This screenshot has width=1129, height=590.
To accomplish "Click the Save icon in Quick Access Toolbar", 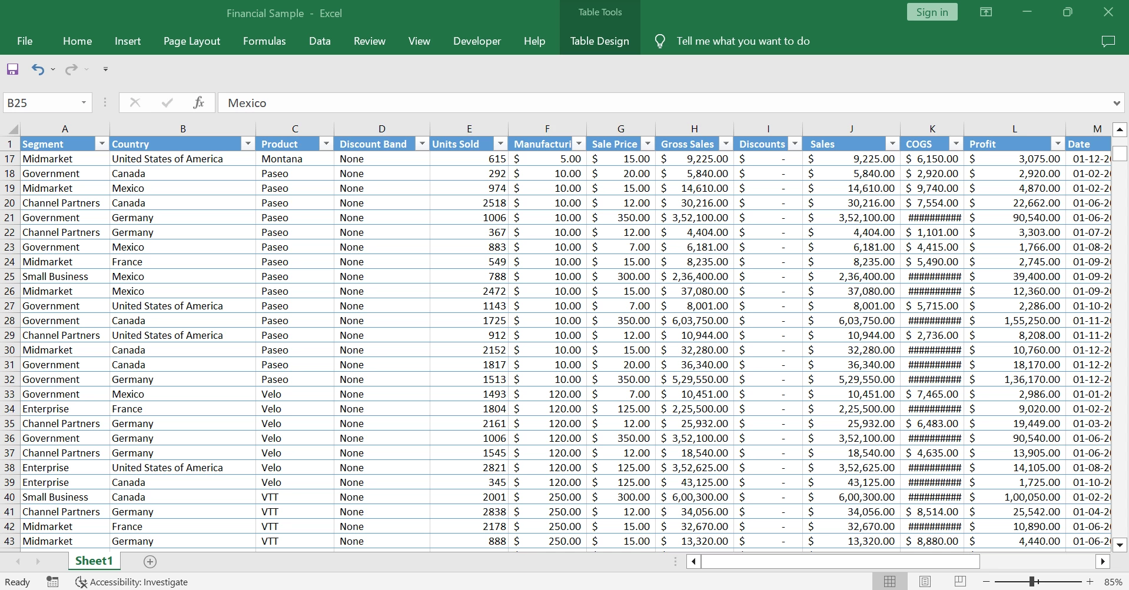I will point(12,69).
